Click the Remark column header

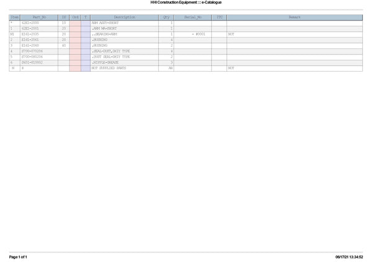click(294, 17)
